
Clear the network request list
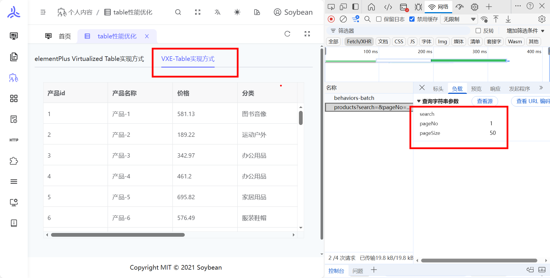tap(343, 19)
